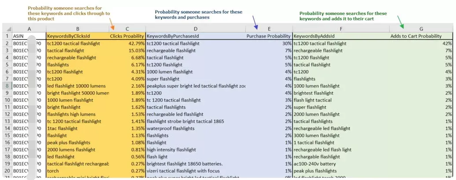Screen dimensions: 456x180
Task: Select row 8 header
Action: tap(7, 86)
